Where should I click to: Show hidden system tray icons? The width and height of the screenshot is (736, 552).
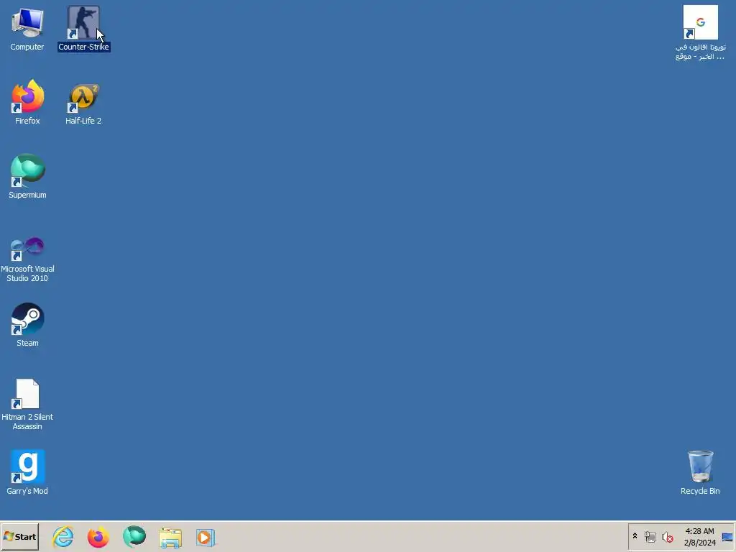pos(635,536)
